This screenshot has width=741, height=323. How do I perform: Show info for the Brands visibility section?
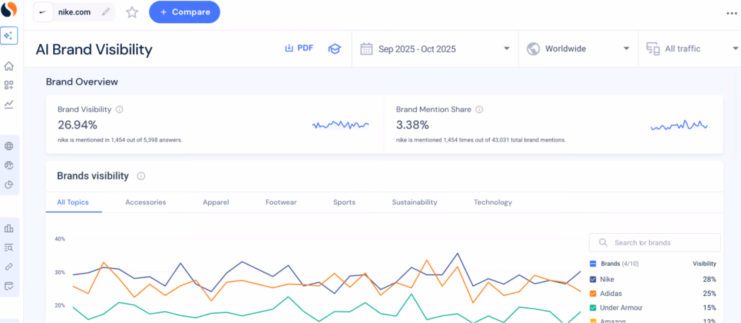tap(141, 176)
